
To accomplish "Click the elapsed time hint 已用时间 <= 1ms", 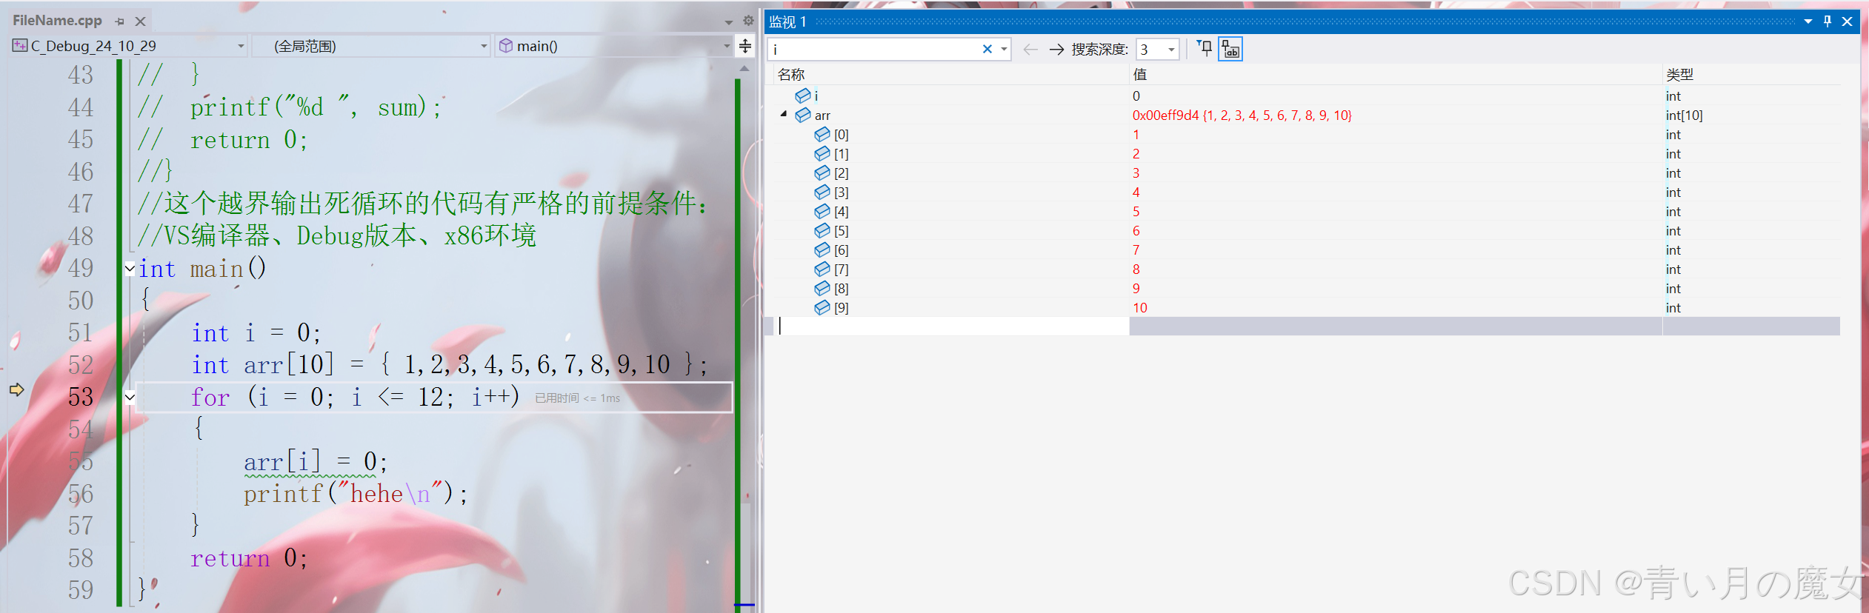I will pyautogui.click(x=577, y=398).
